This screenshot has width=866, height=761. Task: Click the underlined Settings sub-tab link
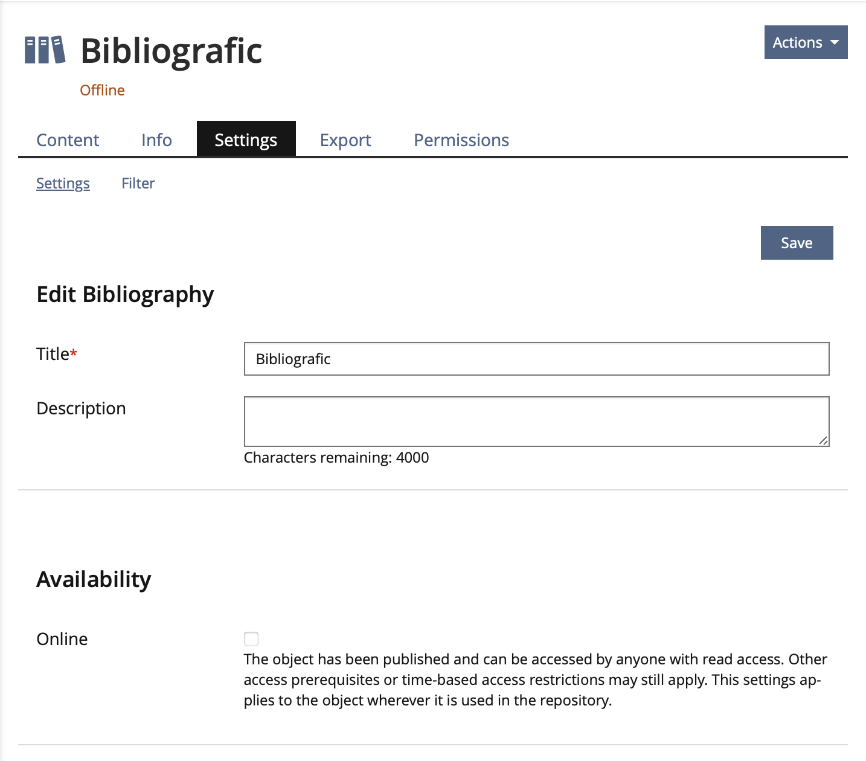[63, 184]
